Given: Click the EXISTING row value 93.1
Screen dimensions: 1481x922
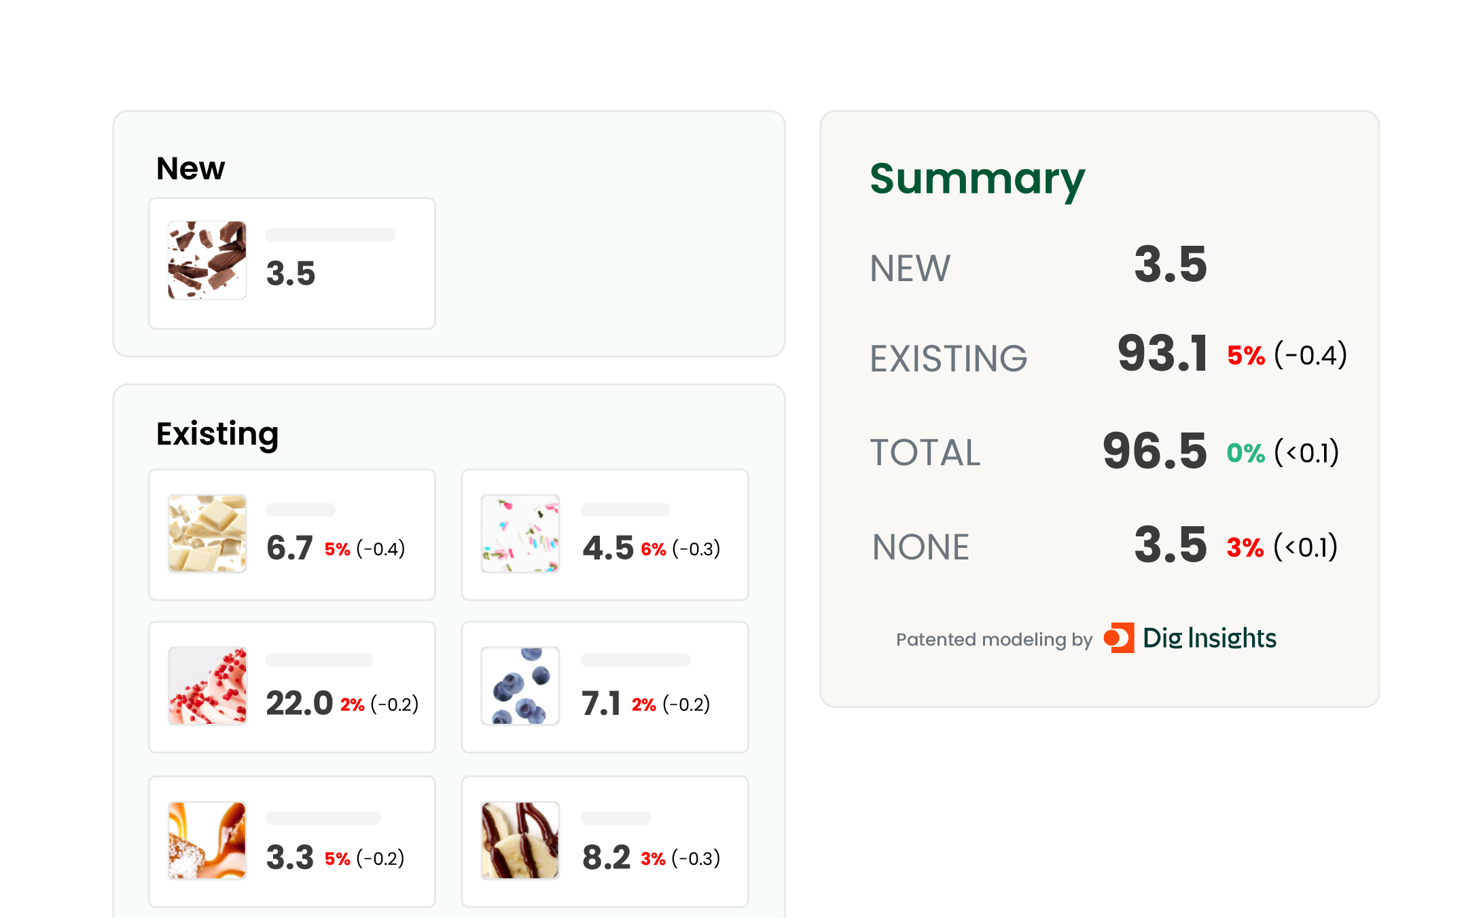Looking at the screenshot, I should point(1162,354).
